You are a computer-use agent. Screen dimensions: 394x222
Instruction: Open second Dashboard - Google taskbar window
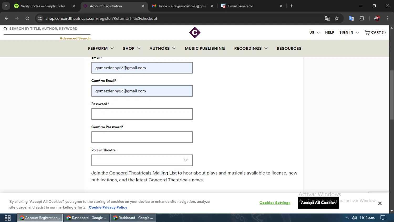click(133, 218)
